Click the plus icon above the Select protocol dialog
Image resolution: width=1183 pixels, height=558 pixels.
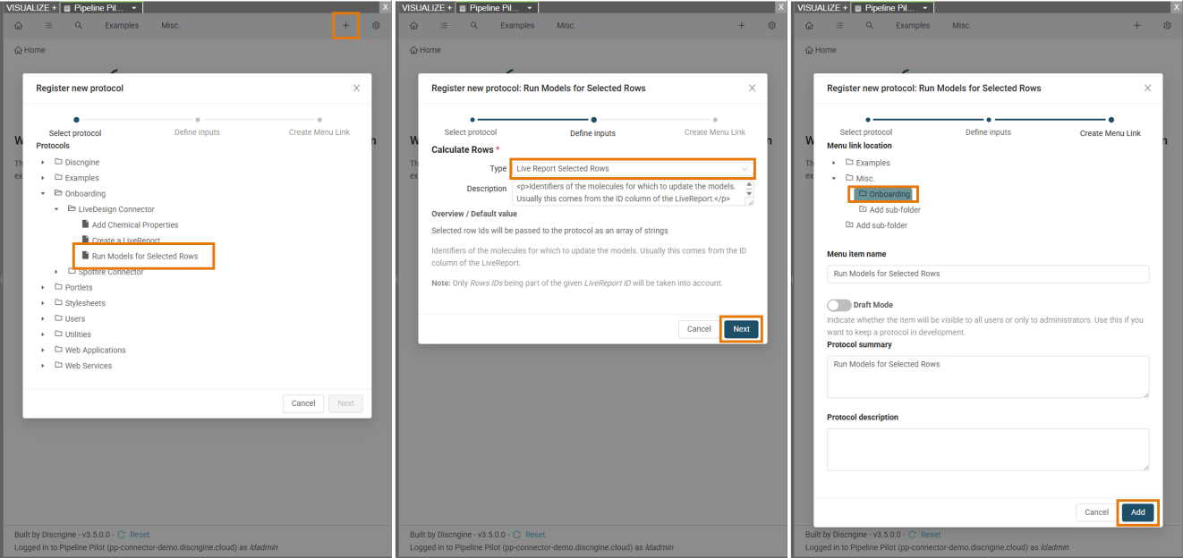point(345,25)
